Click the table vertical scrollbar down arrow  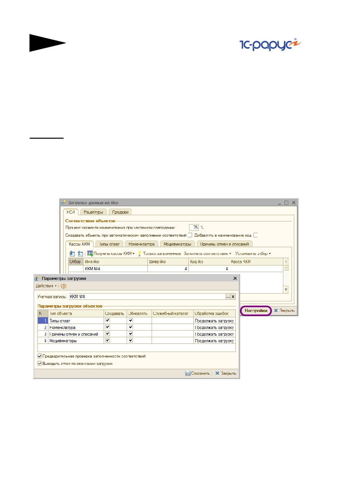(x=286, y=289)
